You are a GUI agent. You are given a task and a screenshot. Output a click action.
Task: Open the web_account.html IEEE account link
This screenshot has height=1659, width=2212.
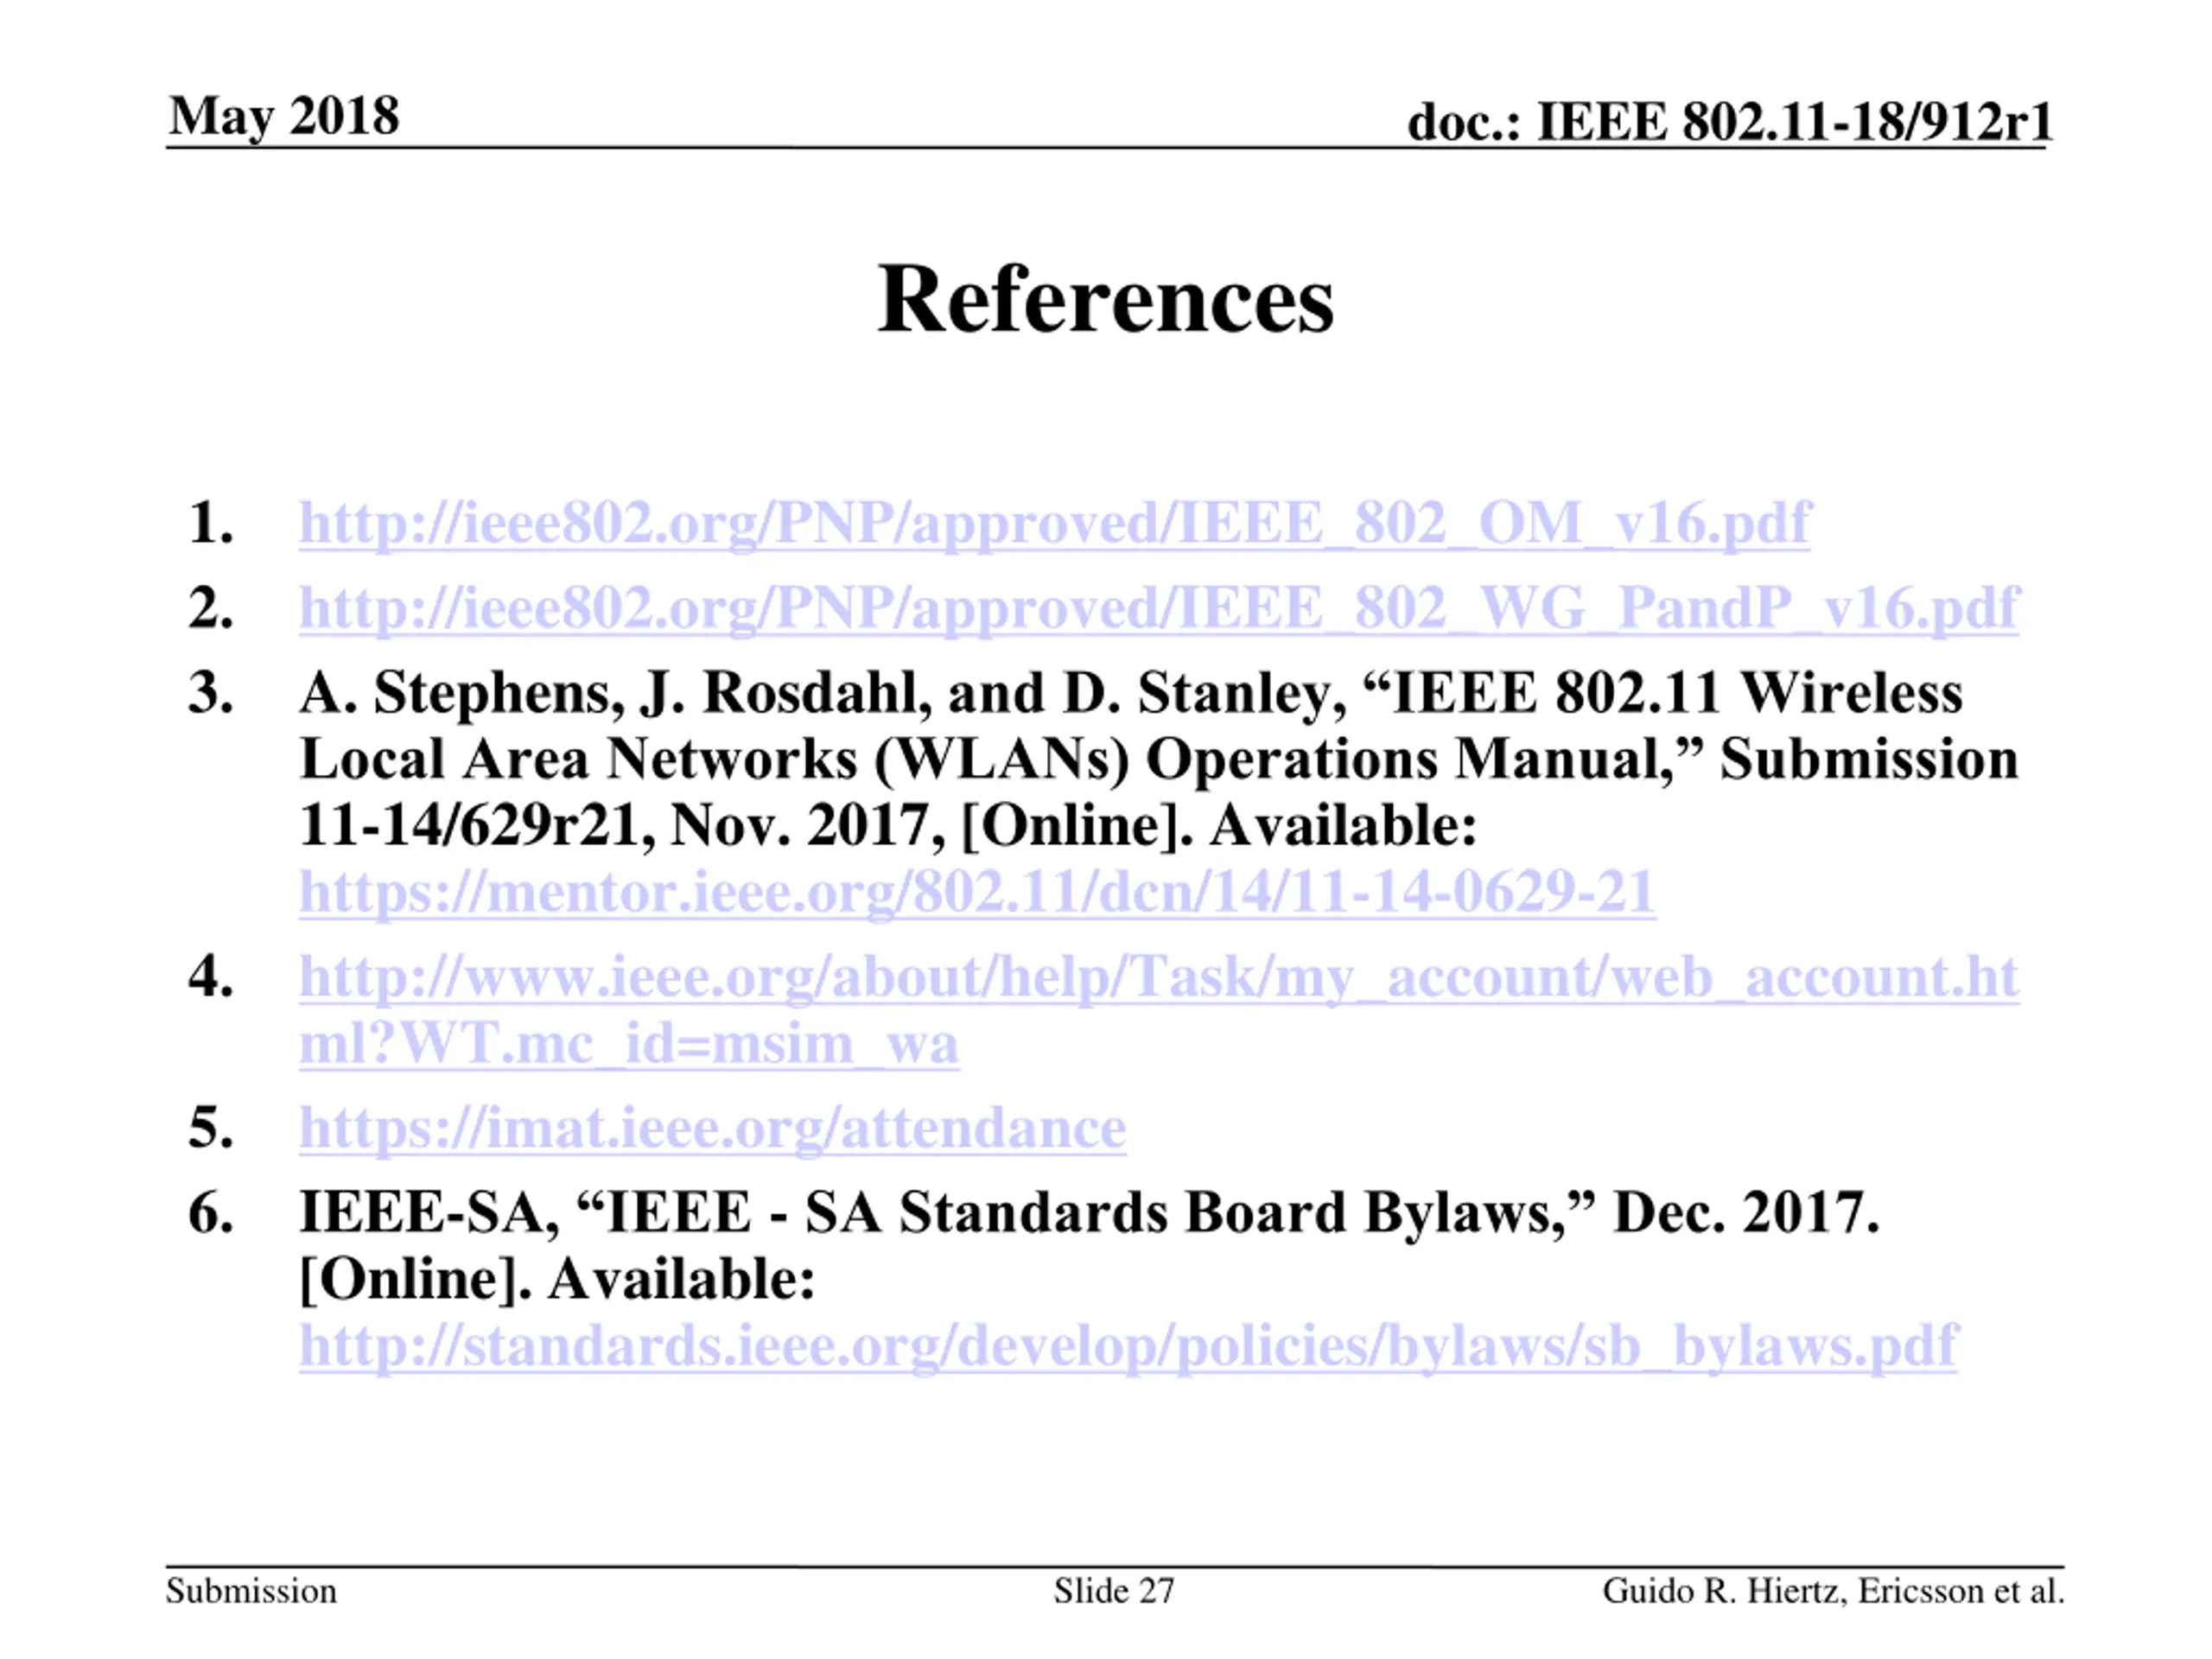tap(1159, 977)
